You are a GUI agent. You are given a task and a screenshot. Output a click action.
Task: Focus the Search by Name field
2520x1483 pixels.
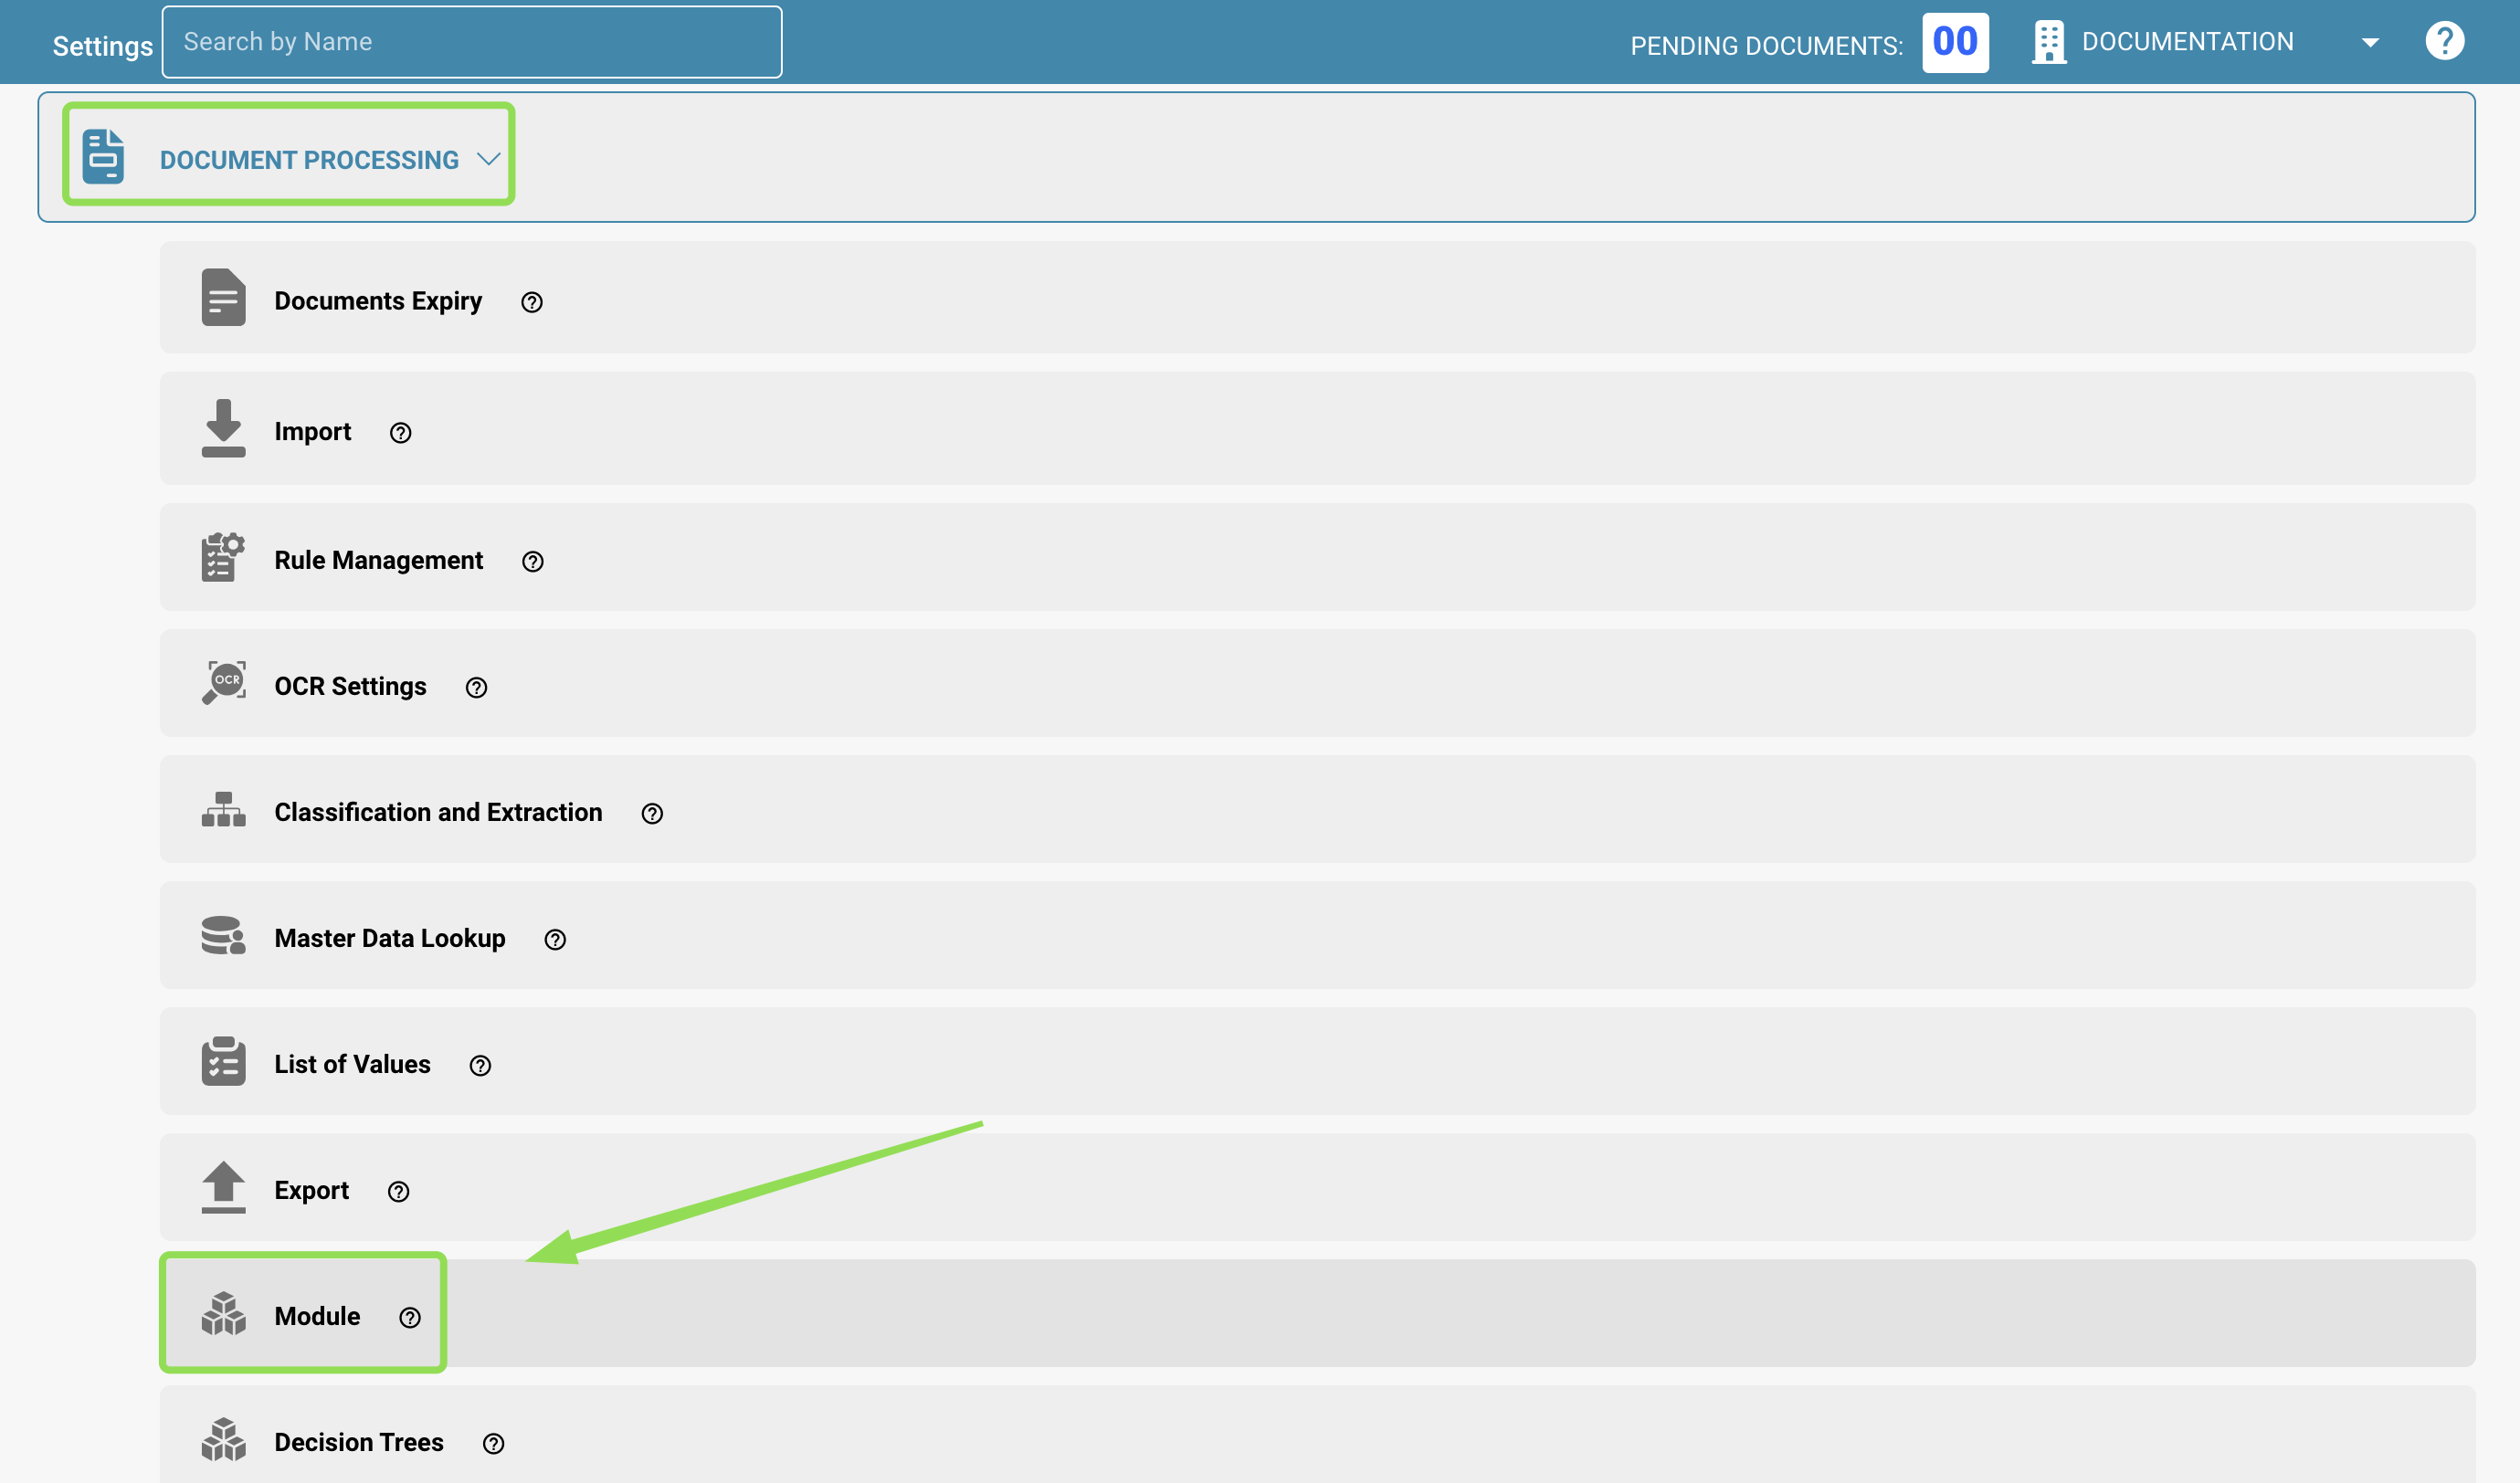(x=472, y=42)
